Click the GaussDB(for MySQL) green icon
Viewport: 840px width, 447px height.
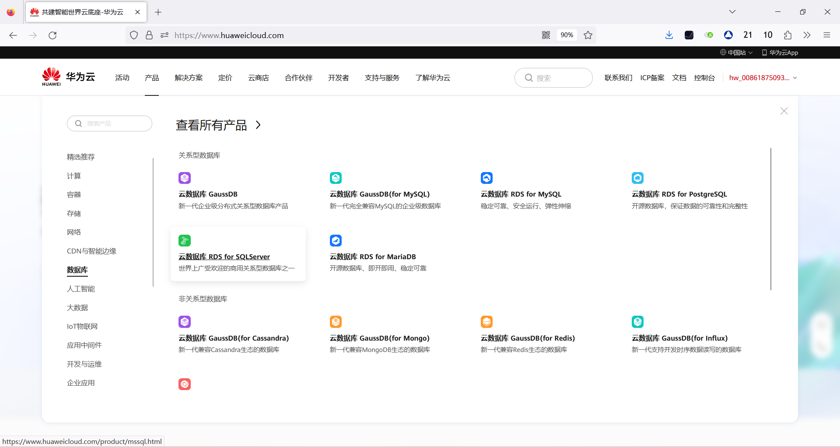click(x=336, y=178)
